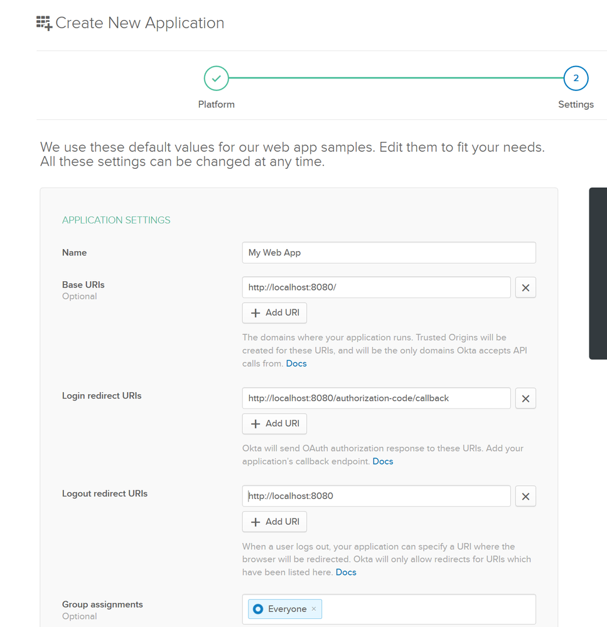Screen dimensions: 607x627
Task: Click the Group assignments label
Action: [x=102, y=604]
